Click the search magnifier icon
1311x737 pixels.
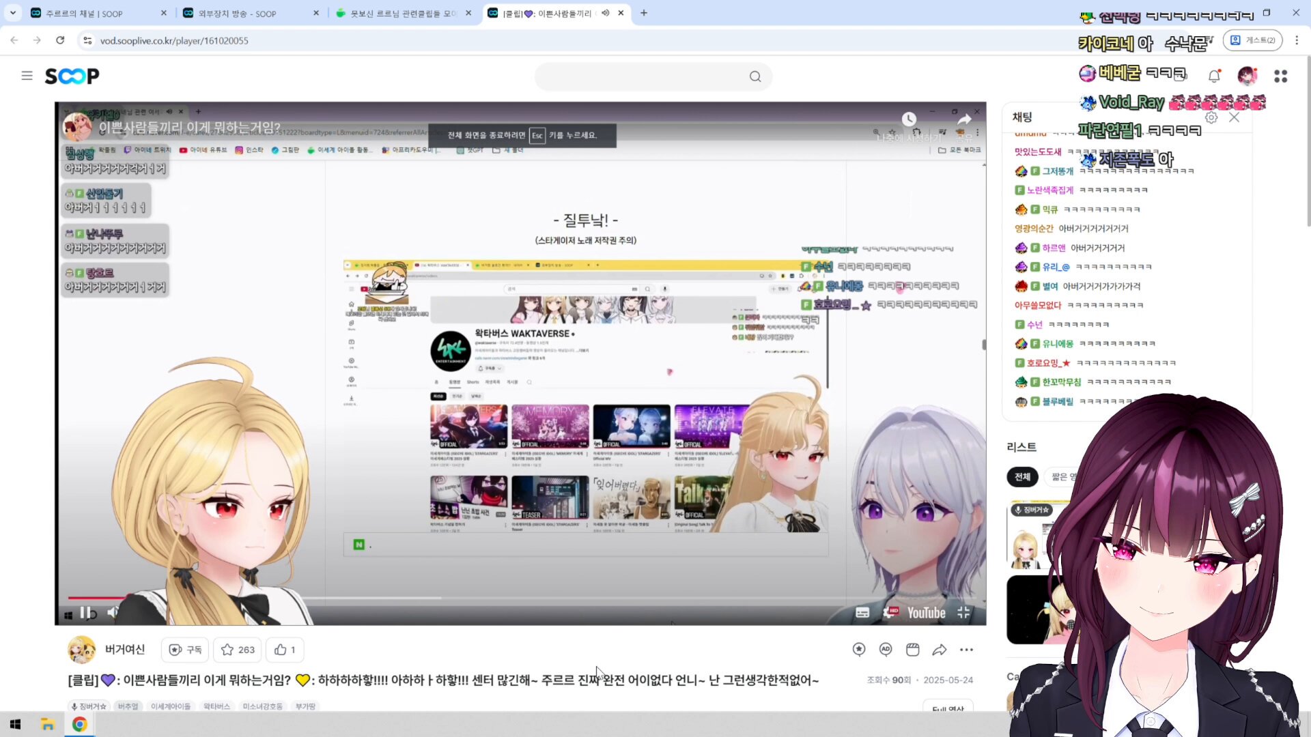click(x=755, y=76)
